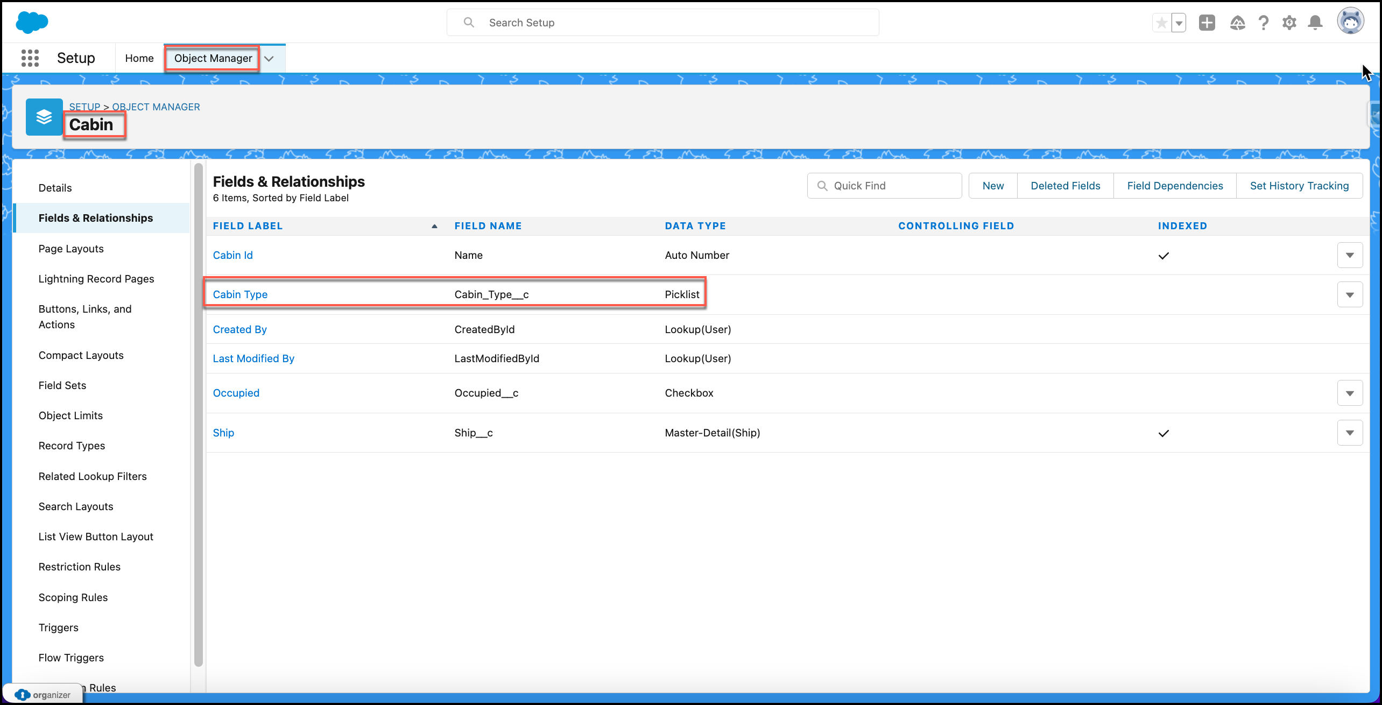Focus the Quick Find field
This screenshot has height=705, width=1382.
tap(884, 186)
